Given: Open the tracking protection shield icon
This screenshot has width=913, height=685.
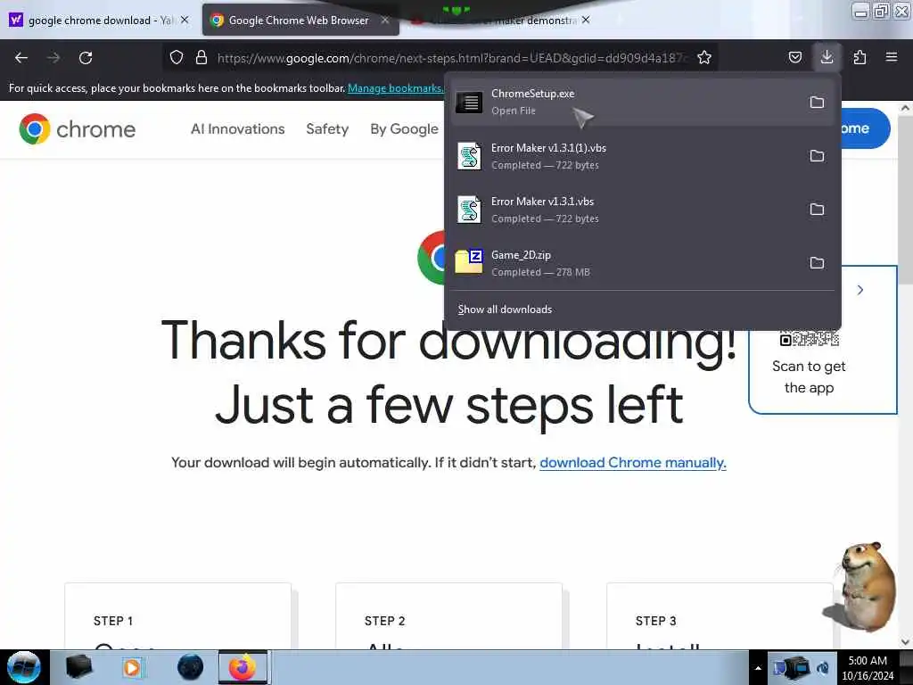Looking at the screenshot, I should click(177, 57).
